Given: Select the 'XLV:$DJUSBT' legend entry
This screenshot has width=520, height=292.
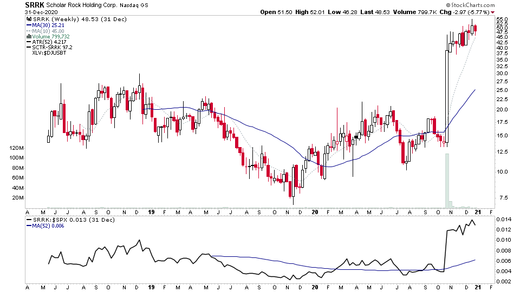Looking at the screenshot, I should [x=49, y=52].
